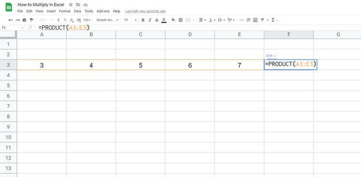Open 'Last edit was seconds ago' link
Image resolution: width=361 pixels, height=177 pixels.
click(x=145, y=11)
